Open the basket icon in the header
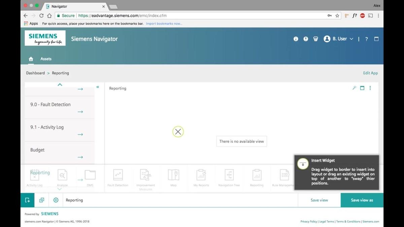This screenshot has height=227, width=404. pyautogui.click(x=315, y=39)
